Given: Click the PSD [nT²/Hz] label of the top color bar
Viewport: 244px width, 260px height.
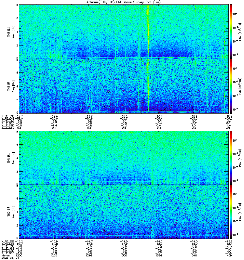Looking at the screenshot, I should click(240, 32).
